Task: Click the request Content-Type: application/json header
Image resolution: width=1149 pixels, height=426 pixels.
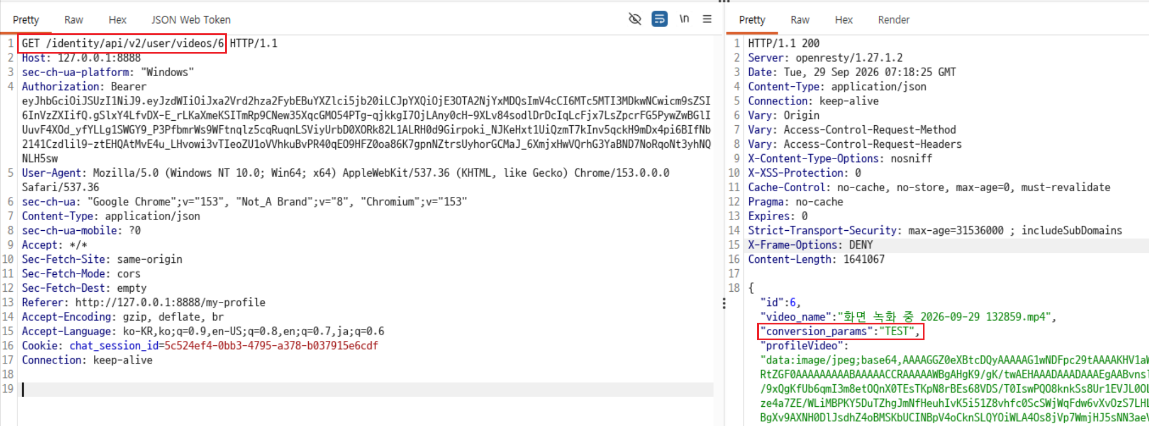Action: [111, 216]
